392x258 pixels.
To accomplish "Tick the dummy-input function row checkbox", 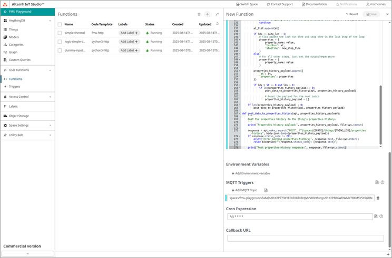I will click(60, 50).
